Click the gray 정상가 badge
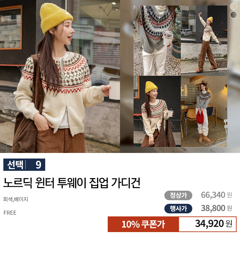Image resolution: width=240 pixels, height=255 pixels. 178,195
